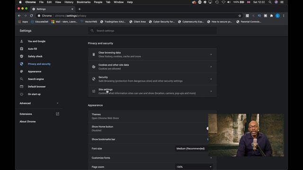
Task: Open the Site settings row arrow
Action: (x=211, y=91)
